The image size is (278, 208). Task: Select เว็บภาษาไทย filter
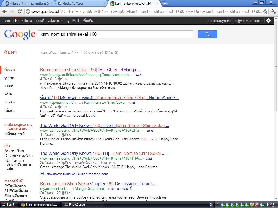pos(14,151)
